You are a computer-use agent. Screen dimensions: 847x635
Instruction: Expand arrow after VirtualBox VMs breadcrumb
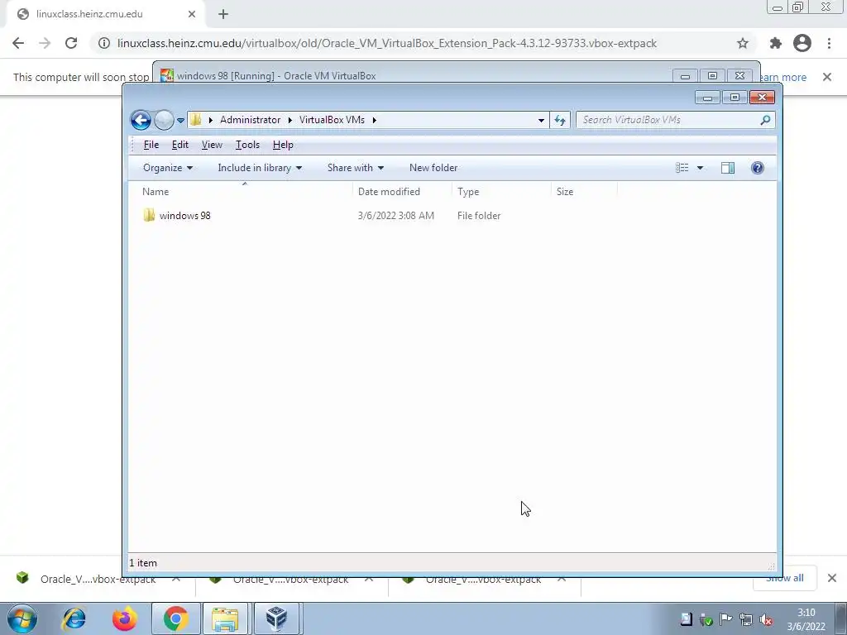coord(375,120)
